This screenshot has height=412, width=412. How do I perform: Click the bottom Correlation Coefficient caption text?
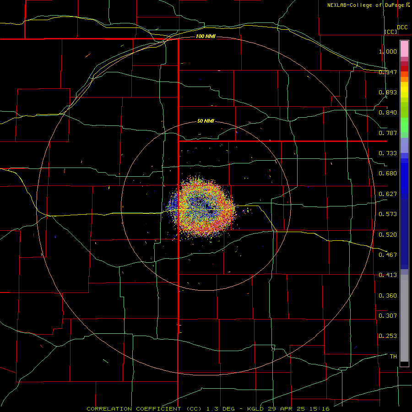pyautogui.click(x=208, y=409)
